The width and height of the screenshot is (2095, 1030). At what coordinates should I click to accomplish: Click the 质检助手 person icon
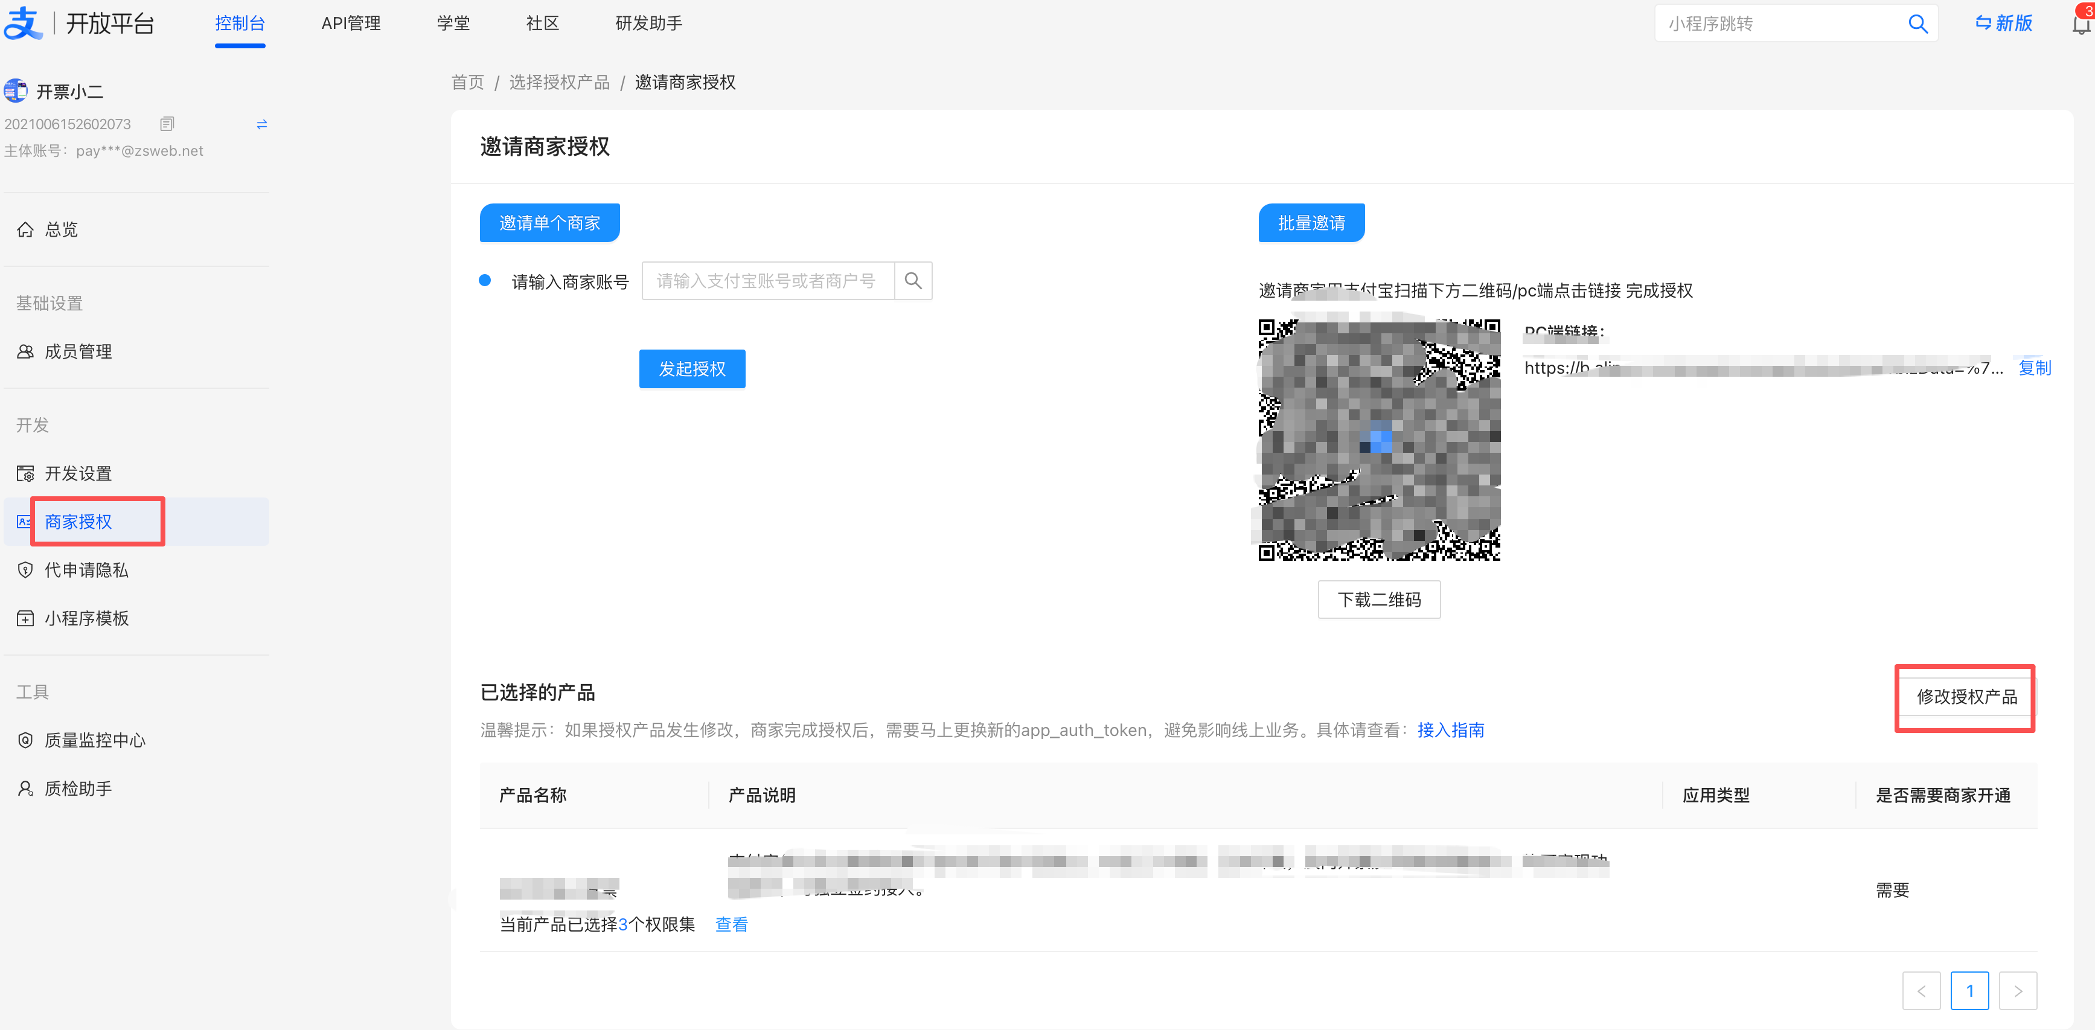[25, 788]
